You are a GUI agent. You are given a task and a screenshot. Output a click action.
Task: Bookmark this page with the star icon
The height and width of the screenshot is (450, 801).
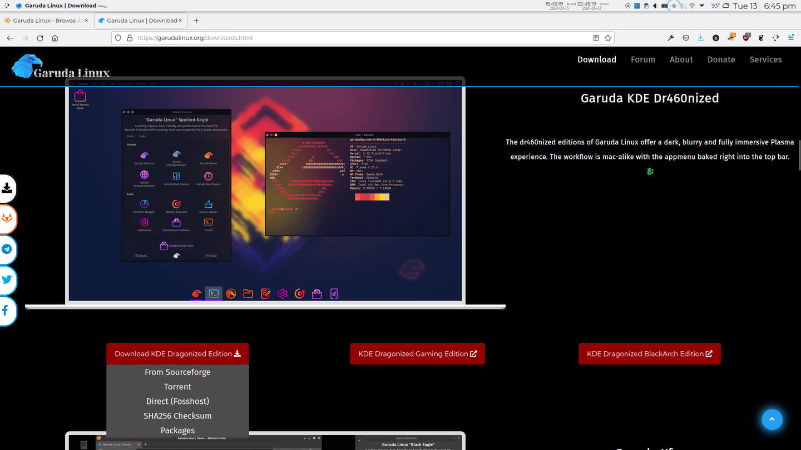point(608,38)
